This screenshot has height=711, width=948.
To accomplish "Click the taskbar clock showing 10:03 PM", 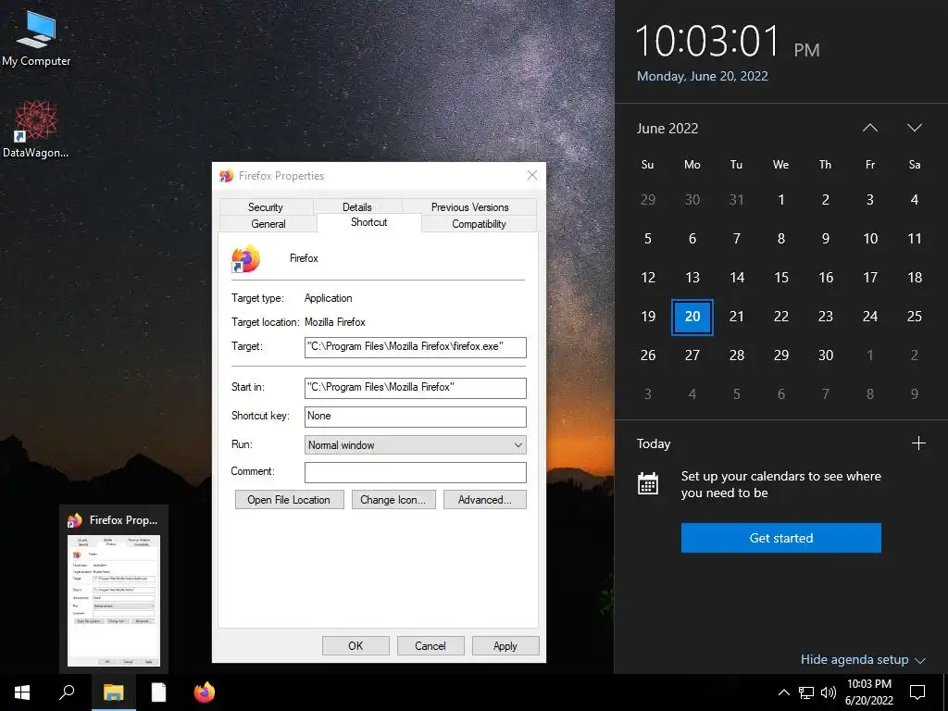I will [x=868, y=692].
